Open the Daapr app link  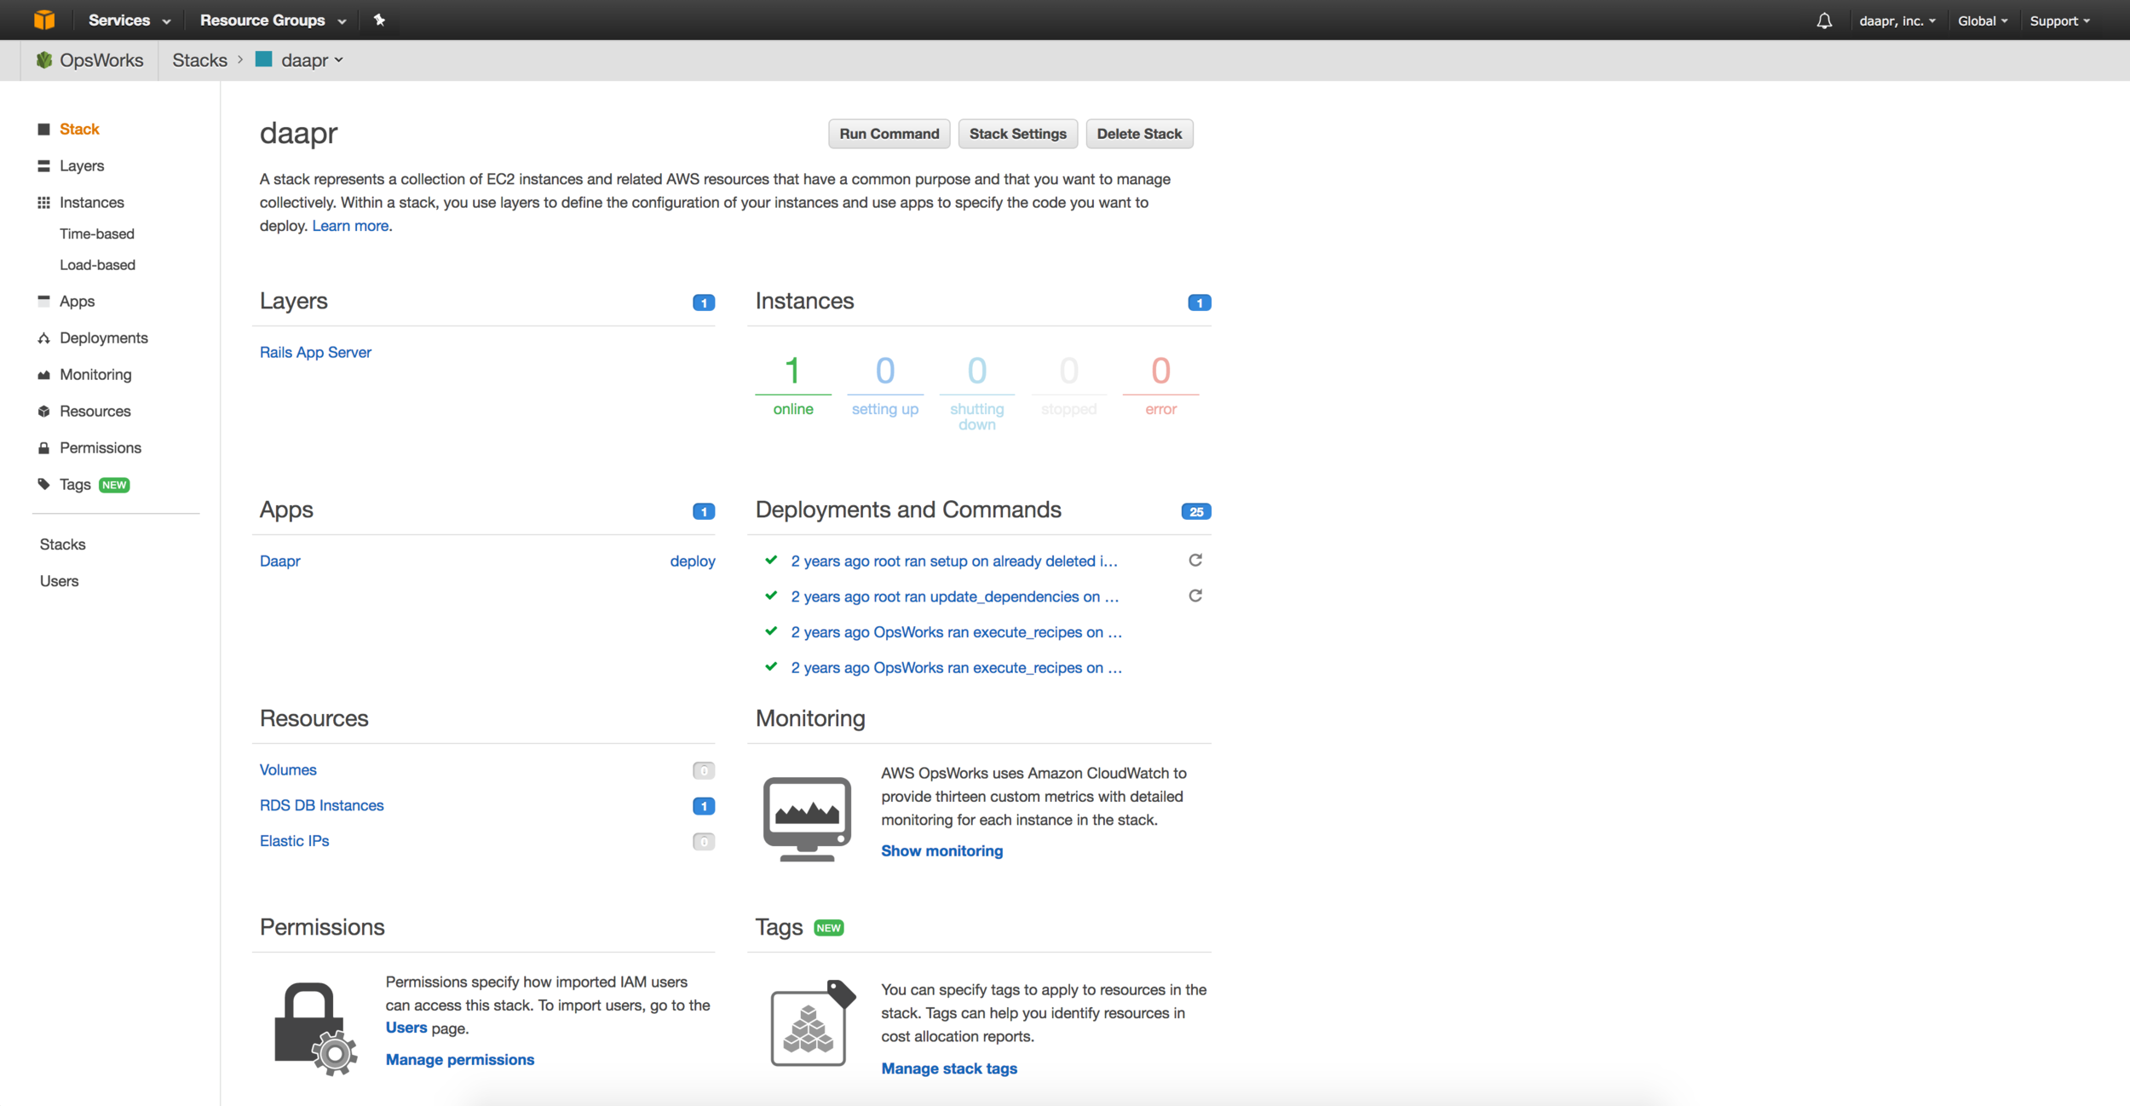coord(279,561)
